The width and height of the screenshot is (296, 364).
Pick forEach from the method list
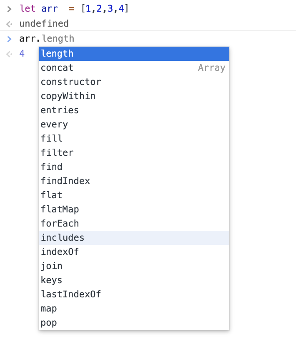pyautogui.click(x=60, y=223)
